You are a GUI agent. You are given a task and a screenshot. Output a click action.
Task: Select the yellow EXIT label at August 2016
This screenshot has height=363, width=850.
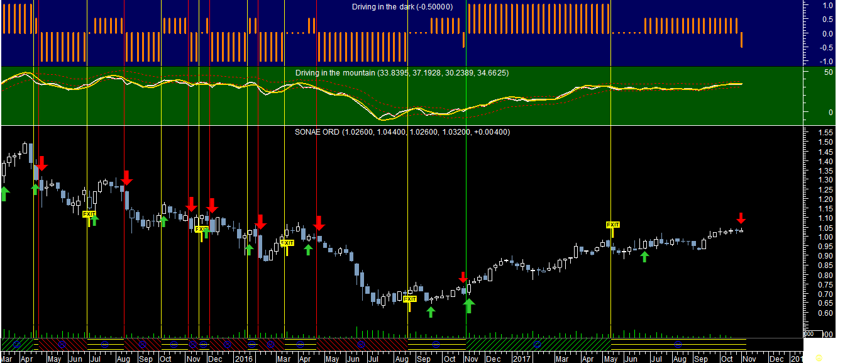410,299
